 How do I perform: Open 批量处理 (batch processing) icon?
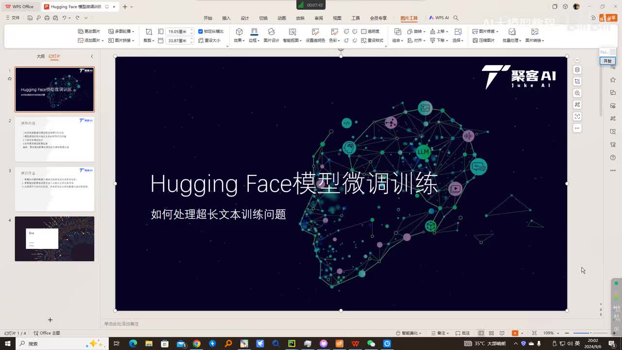(x=512, y=32)
